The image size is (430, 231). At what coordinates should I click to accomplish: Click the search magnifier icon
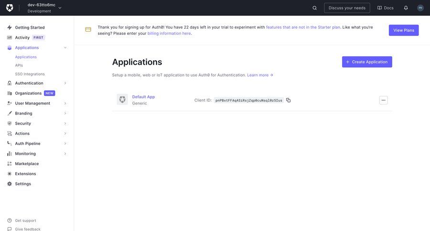coord(314,8)
